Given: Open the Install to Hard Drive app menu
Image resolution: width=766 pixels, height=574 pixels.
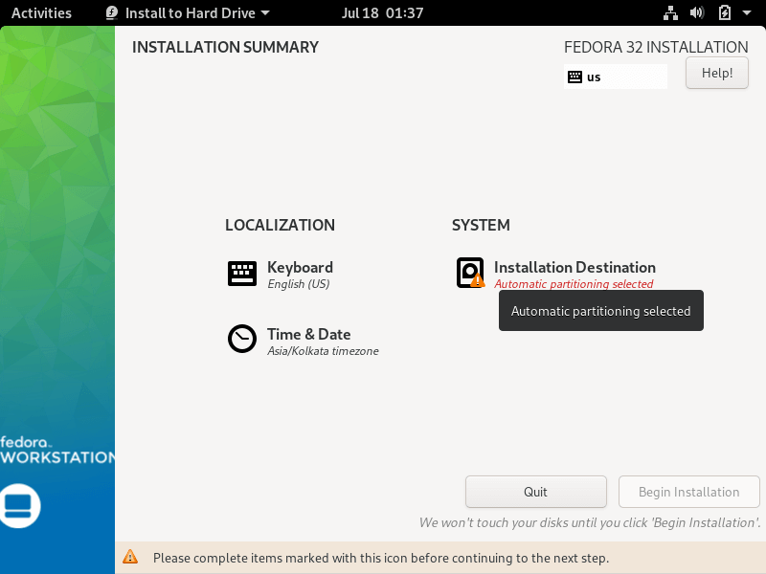Looking at the screenshot, I should pos(188,12).
